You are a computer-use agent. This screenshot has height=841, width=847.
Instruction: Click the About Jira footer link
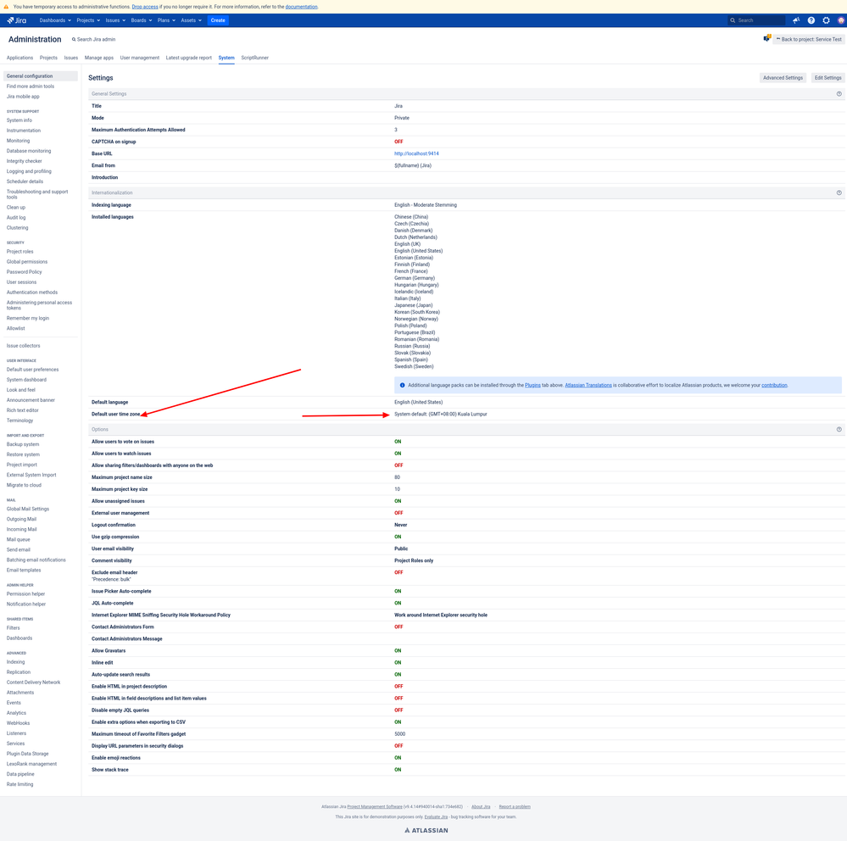tap(481, 807)
